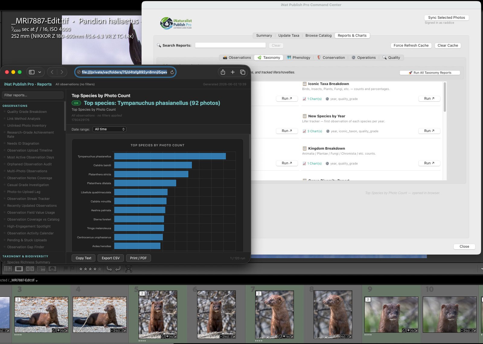Click the fifth star in toolbar rating
Screen dimensions: 483x344
click(99, 269)
